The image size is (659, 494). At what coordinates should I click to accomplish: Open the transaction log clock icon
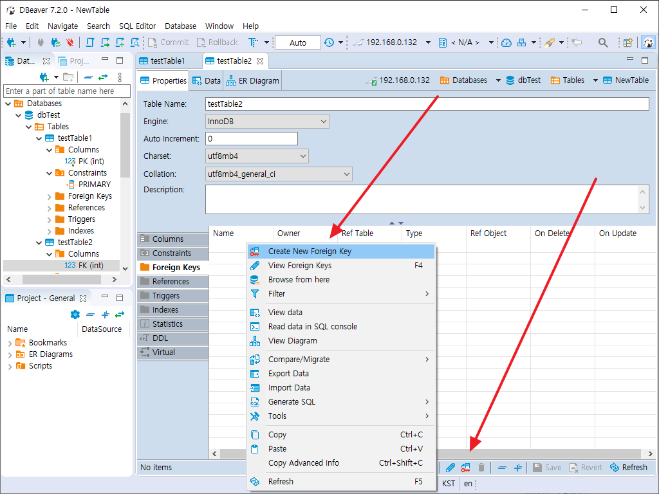point(329,42)
